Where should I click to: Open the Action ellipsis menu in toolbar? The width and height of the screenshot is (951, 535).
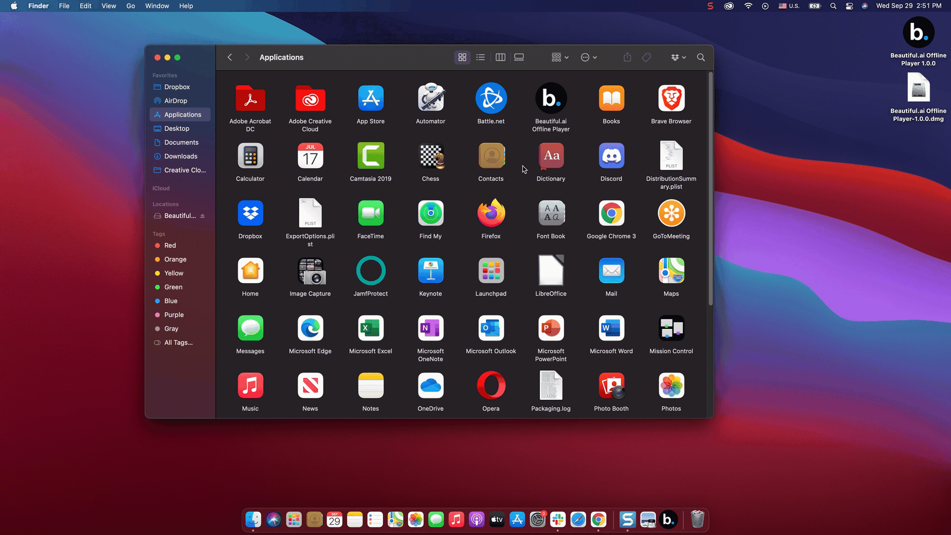click(x=588, y=57)
